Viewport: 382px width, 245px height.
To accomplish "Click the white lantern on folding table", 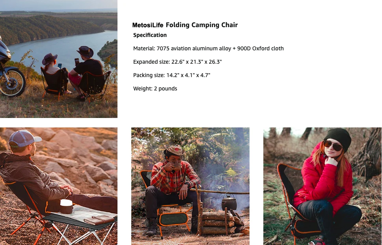I will pos(66,206).
